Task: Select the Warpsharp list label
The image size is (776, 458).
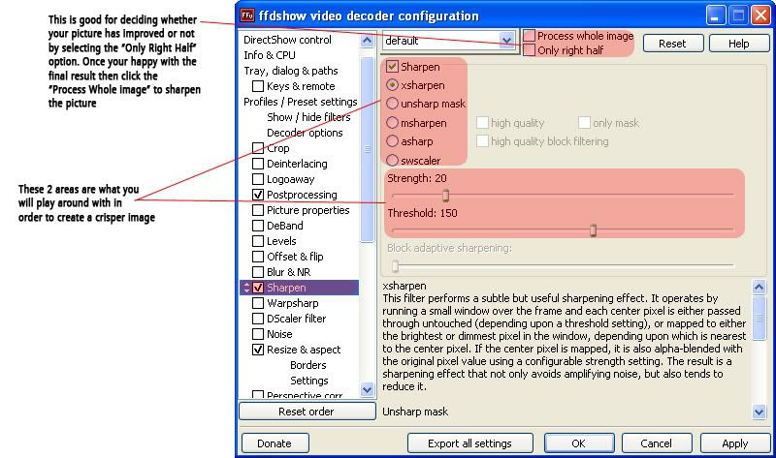Action: tap(293, 303)
